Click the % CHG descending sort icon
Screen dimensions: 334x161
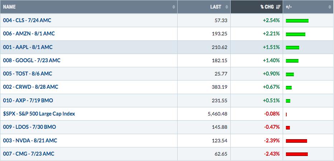click(278, 7)
